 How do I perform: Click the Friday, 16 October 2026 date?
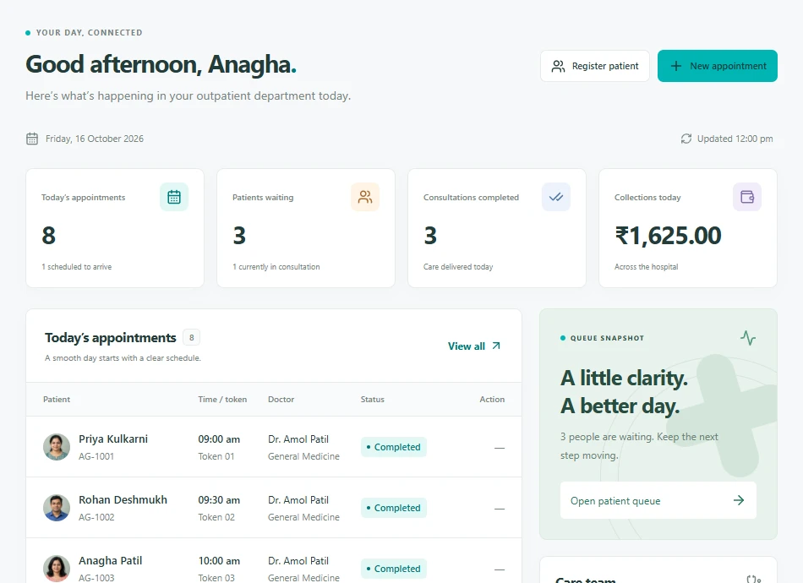tap(94, 139)
